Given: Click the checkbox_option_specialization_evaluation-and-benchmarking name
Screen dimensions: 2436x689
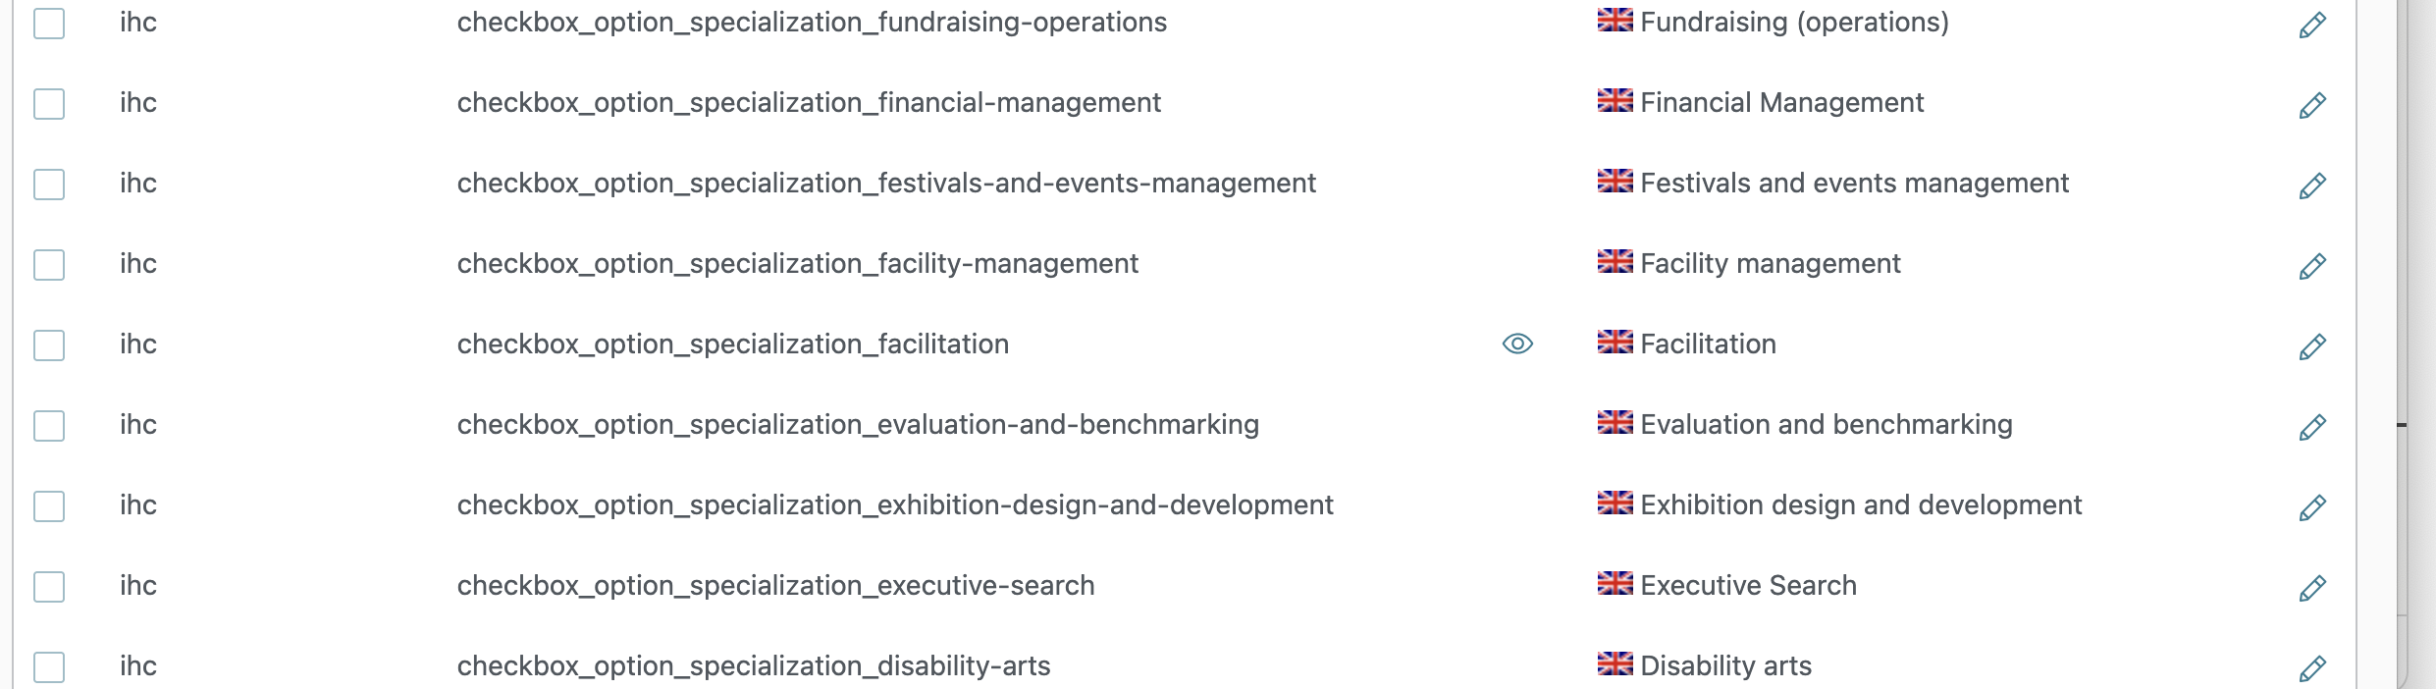Looking at the screenshot, I should tap(858, 425).
